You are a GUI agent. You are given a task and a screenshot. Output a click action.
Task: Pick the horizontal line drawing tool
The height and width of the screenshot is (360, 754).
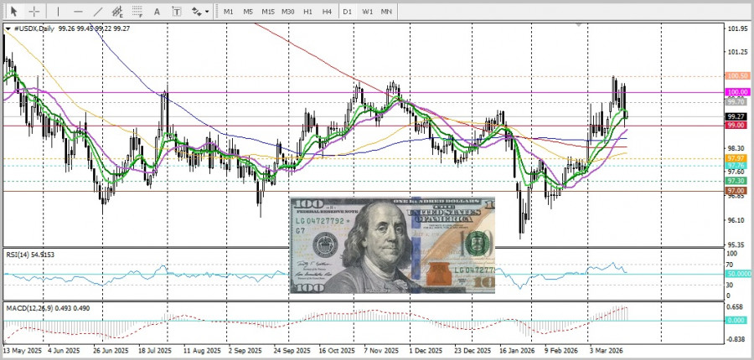79,11
